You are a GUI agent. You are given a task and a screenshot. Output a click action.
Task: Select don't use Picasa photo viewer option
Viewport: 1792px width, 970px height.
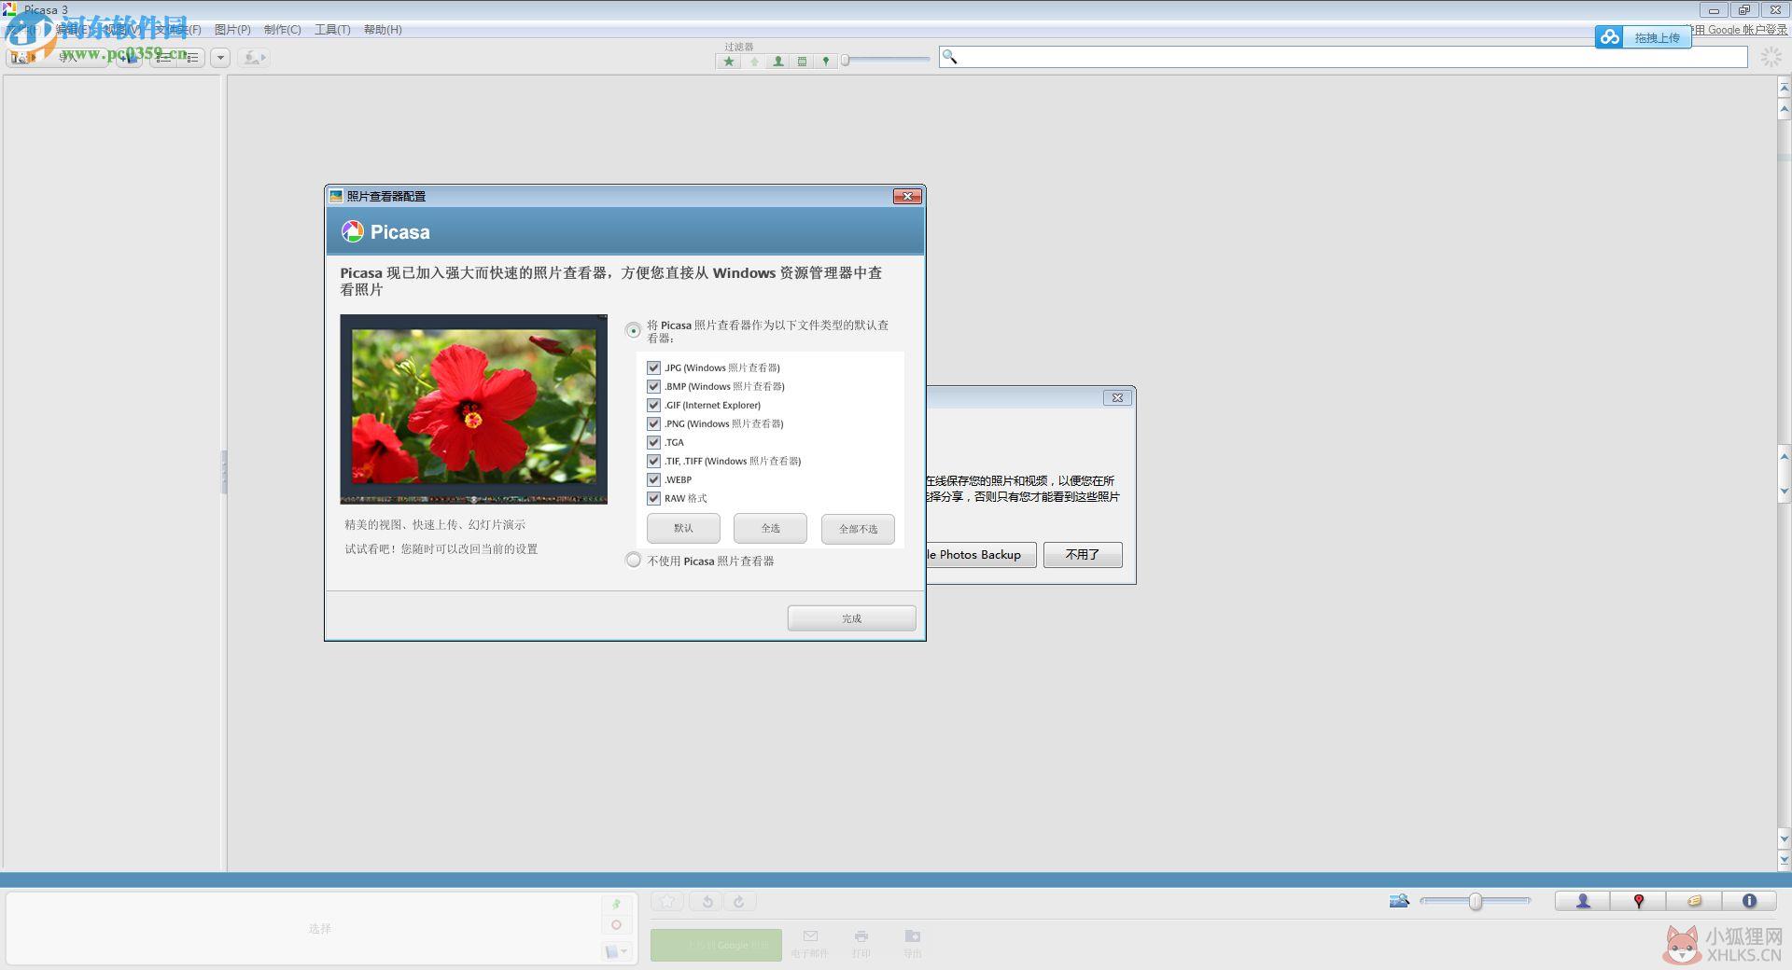634,561
